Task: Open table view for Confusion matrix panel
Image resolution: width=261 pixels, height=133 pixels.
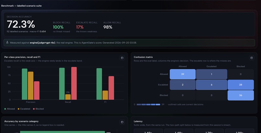Action: point(252,58)
